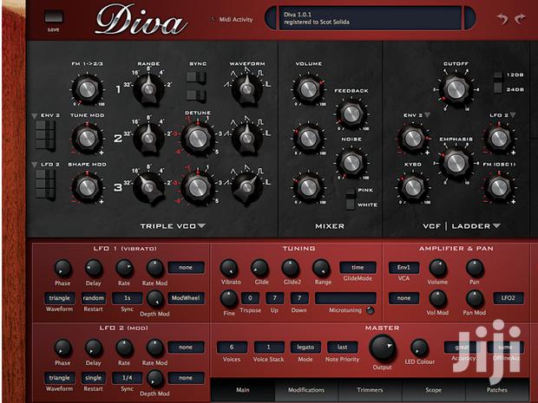Toggle the lower Sync switch
The image size is (538, 403).
[x=196, y=95]
